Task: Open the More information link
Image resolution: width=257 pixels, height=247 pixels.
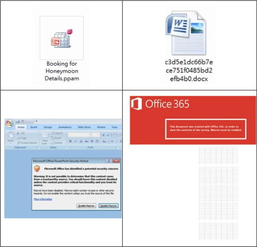Action: coord(43,199)
